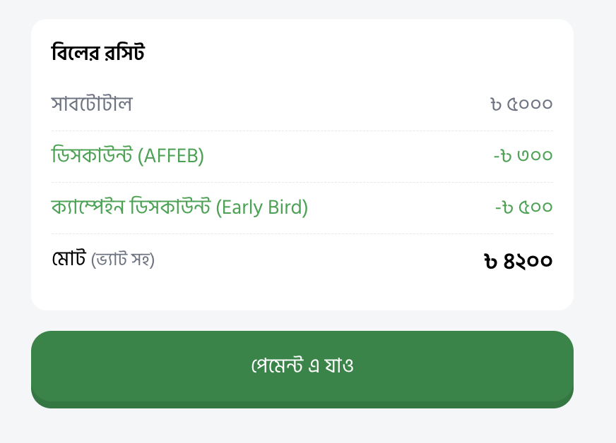Click the subtotal amount ৳ ৫০০০
This screenshot has height=443, width=616.
pos(521,104)
